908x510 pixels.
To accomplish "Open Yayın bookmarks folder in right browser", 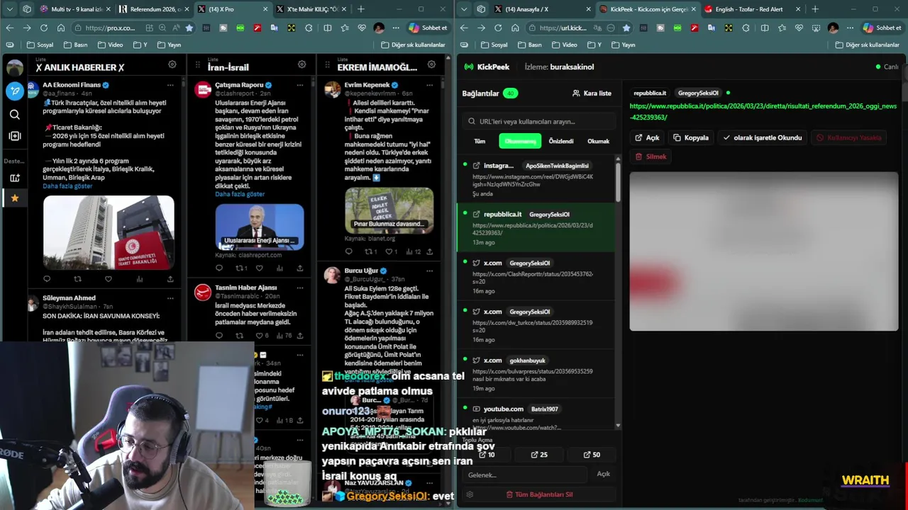I will [x=622, y=45].
